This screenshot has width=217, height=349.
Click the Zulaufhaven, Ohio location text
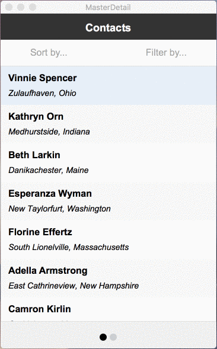(x=42, y=93)
